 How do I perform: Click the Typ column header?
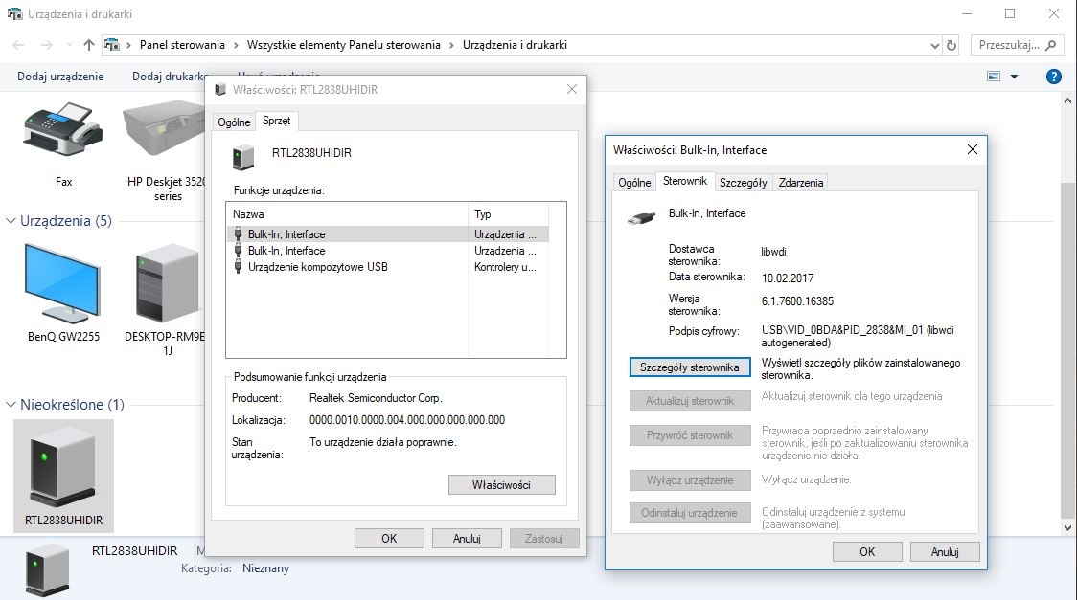[x=508, y=214]
